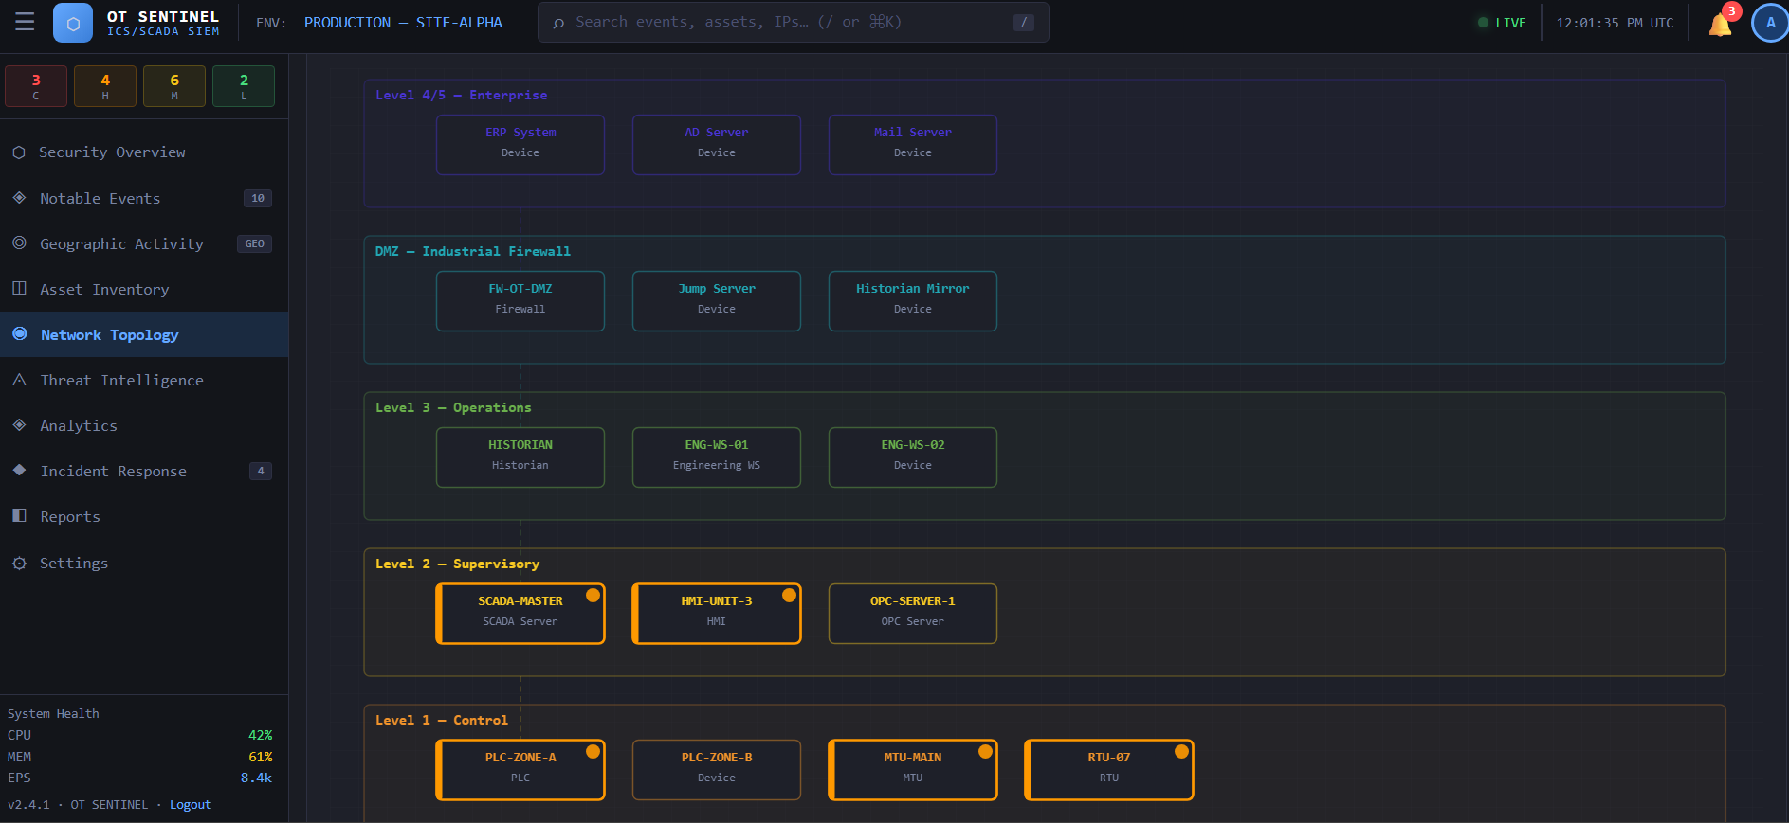The width and height of the screenshot is (1789, 823).
Task: Open the user avatar A
Action: tap(1770, 23)
